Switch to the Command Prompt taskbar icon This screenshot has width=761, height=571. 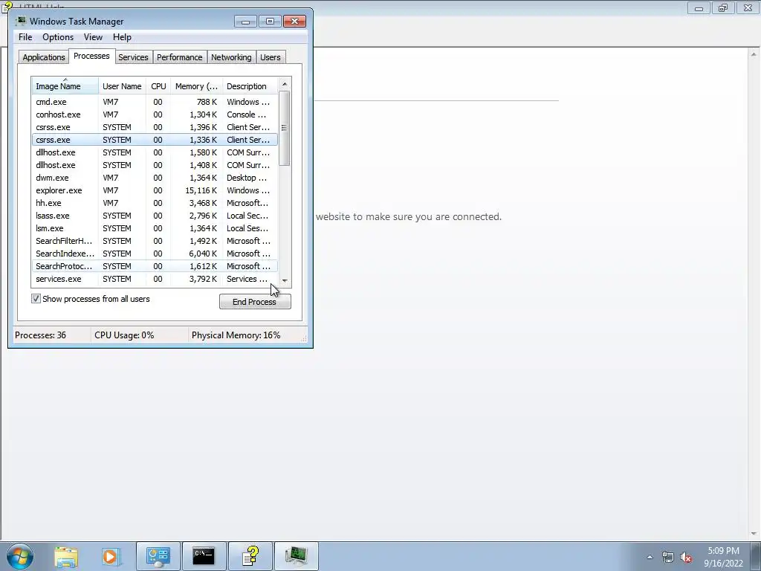pos(204,556)
